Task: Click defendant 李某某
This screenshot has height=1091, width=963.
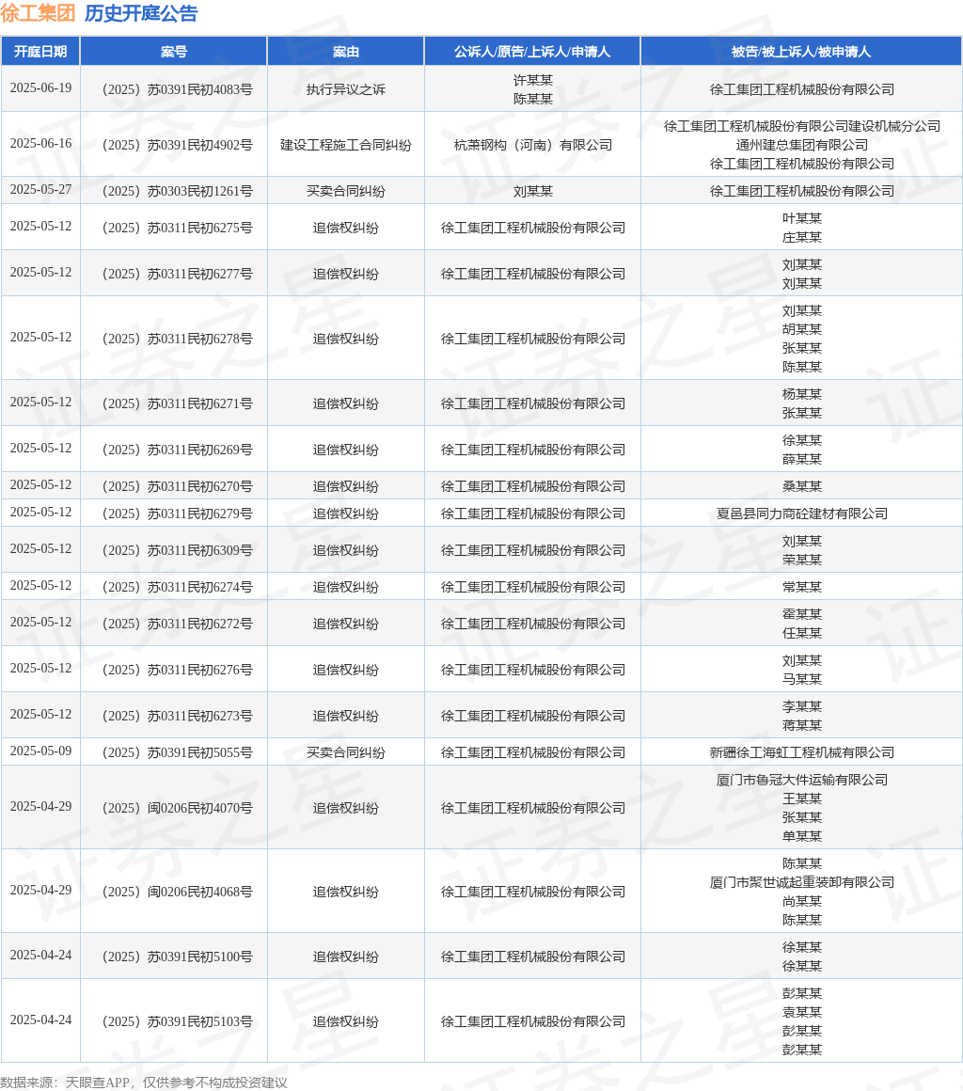Action: pyautogui.click(x=802, y=707)
